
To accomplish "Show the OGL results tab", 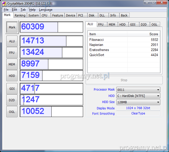I will (x=154, y=25).
